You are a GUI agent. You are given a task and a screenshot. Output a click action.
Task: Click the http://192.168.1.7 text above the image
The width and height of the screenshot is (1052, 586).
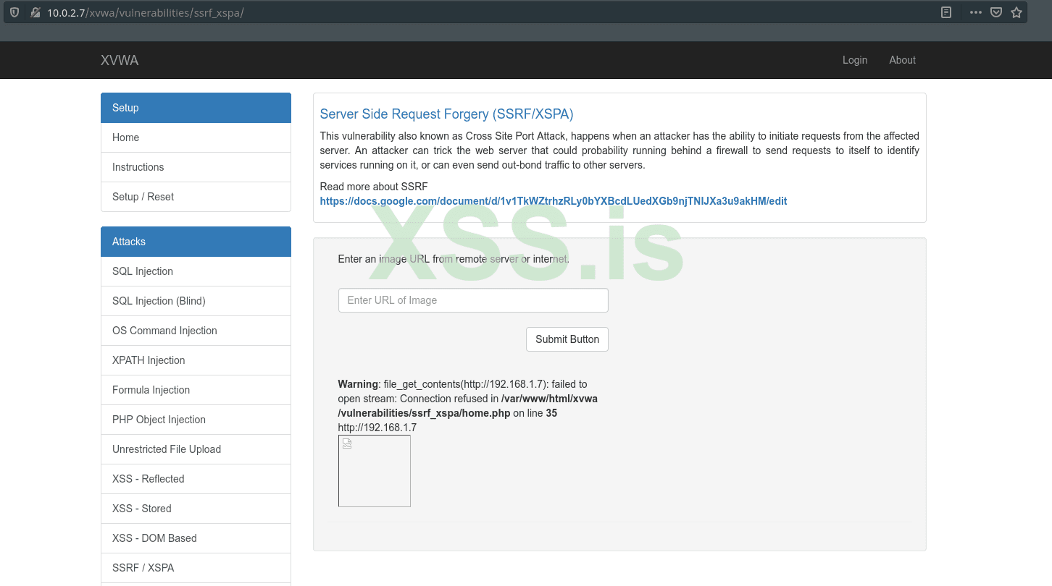[377, 428]
